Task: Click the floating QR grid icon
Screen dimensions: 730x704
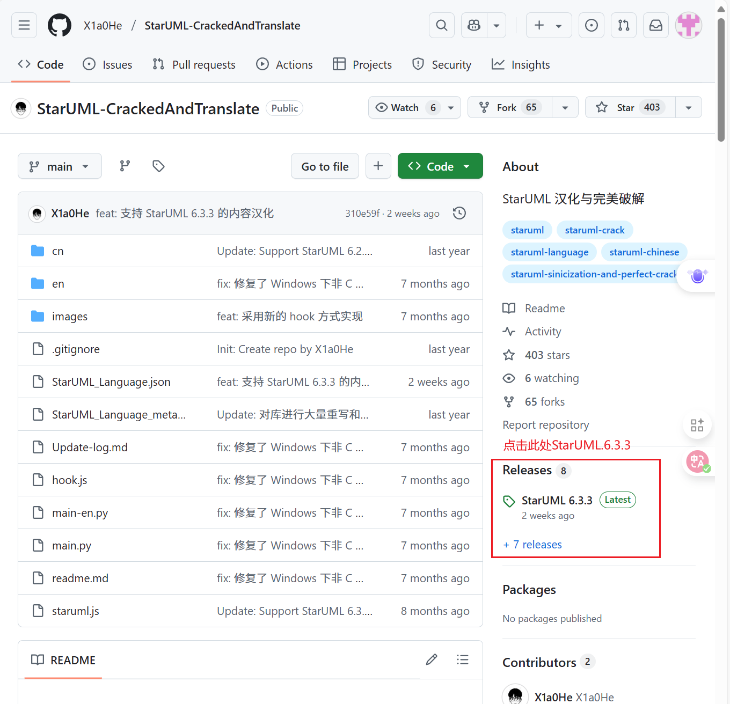Action: point(697,426)
